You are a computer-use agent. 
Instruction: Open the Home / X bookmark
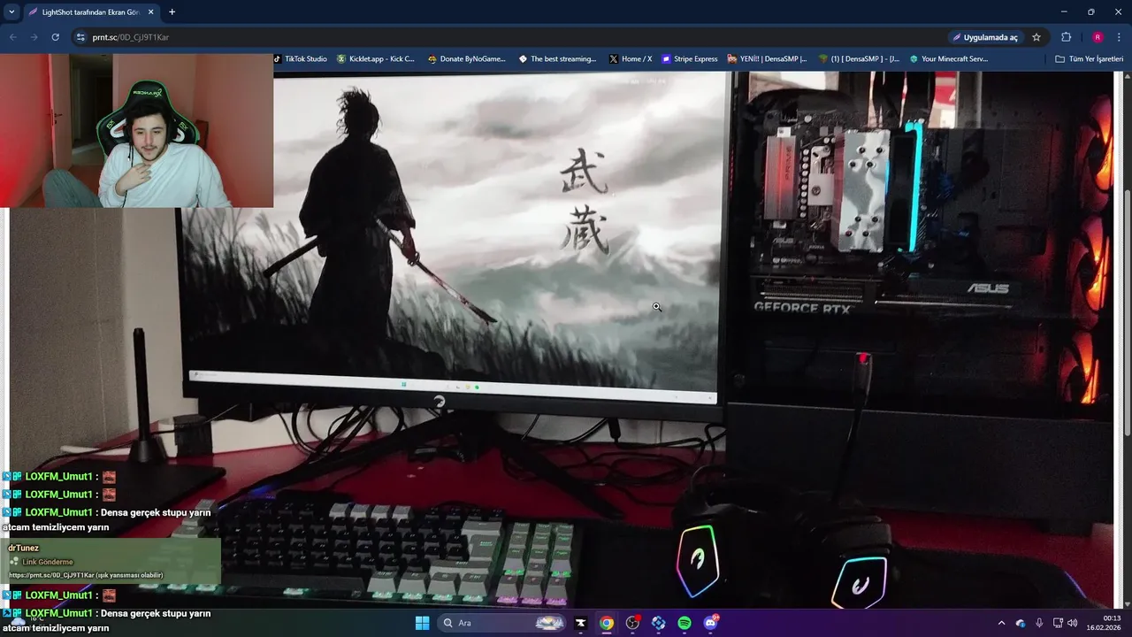(x=631, y=59)
